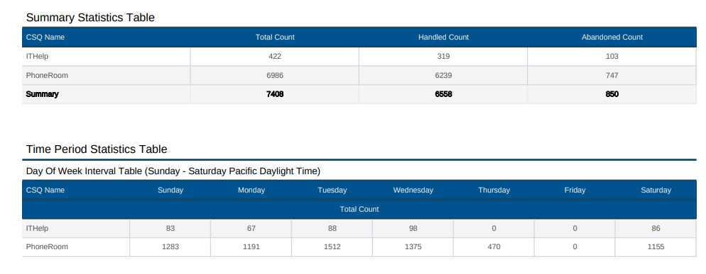The height and width of the screenshot is (274, 706).
Task: Click PhoneRoom Sunday value 1283
Action: coord(170,246)
